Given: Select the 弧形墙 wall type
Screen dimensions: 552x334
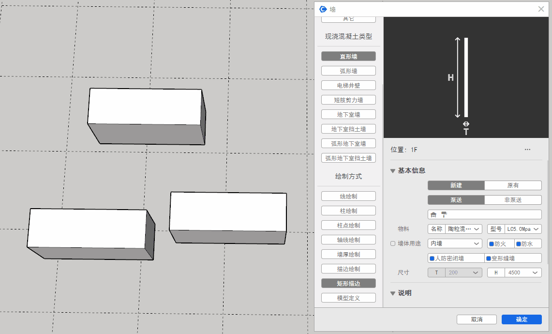Looking at the screenshot, I should (x=348, y=71).
